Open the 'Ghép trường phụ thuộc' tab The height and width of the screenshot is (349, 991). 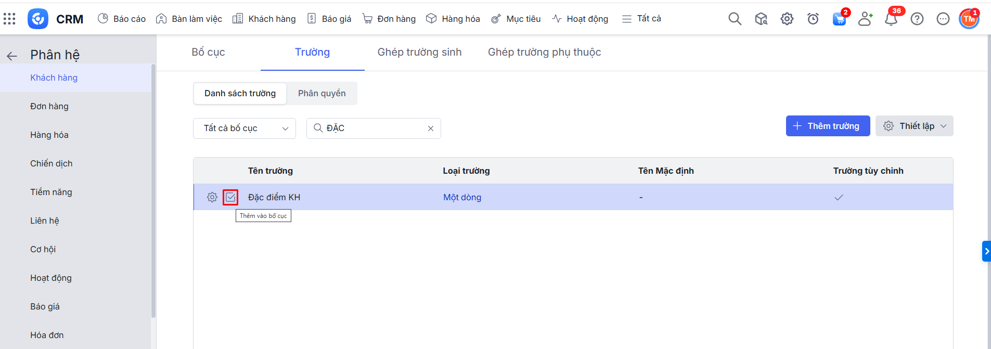pos(544,52)
